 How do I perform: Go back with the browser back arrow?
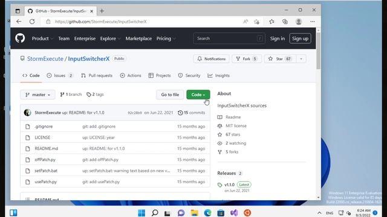19,22
